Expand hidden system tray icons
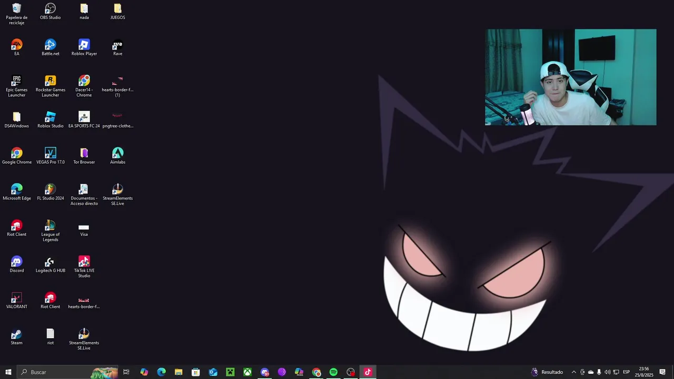The width and height of the screenshot is (674, 379). click(574, 372)
